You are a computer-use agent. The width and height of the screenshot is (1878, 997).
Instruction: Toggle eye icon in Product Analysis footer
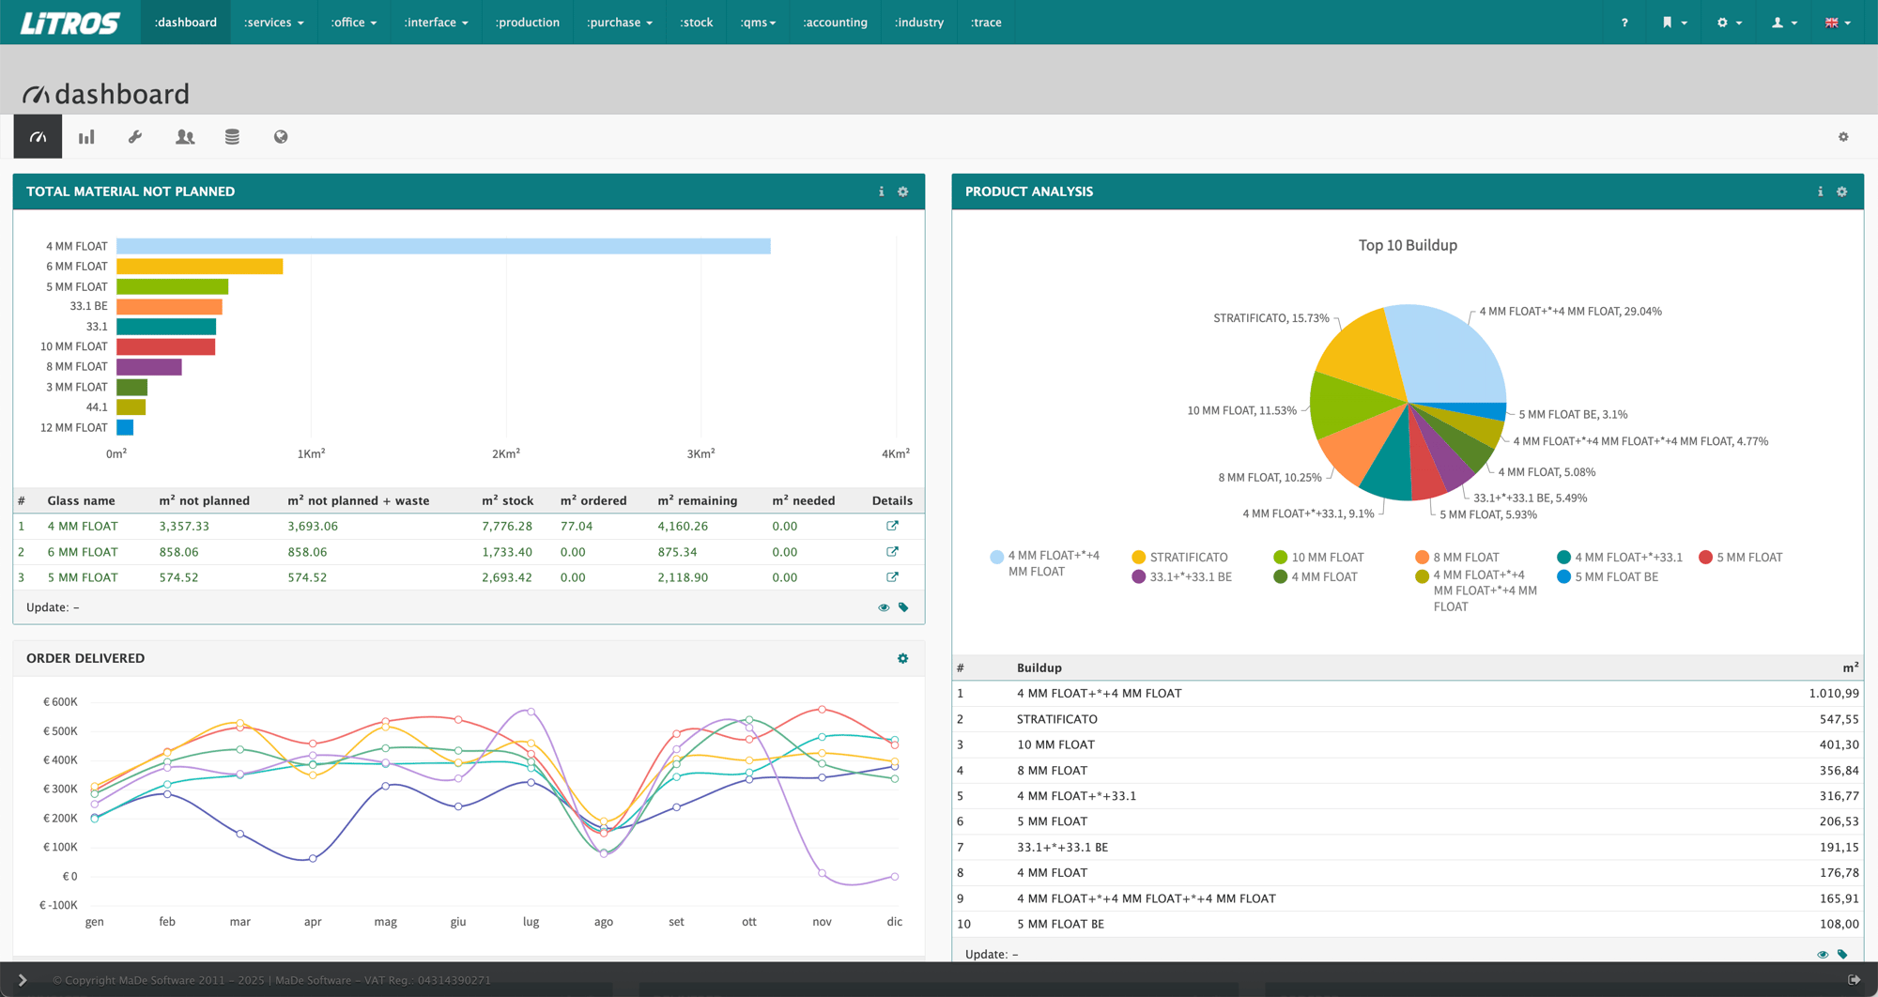(x=1823, y=955)
